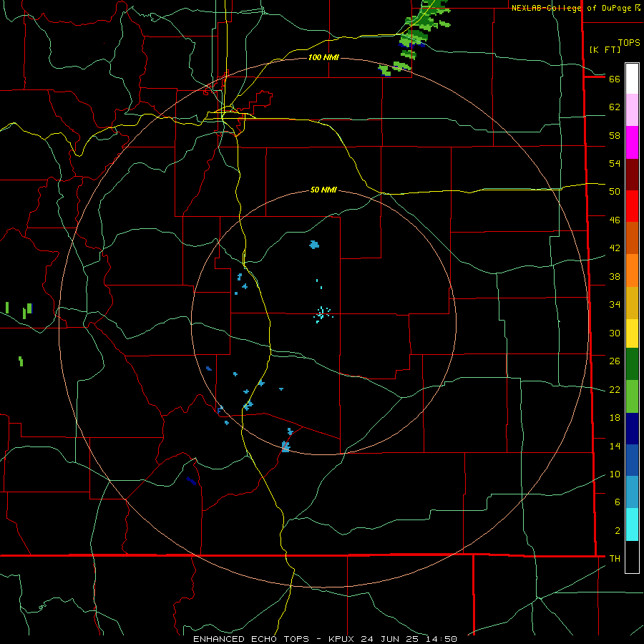Click the '14' legend value
644x644 pixels.
pyautogui.click(x=615, y=446)
